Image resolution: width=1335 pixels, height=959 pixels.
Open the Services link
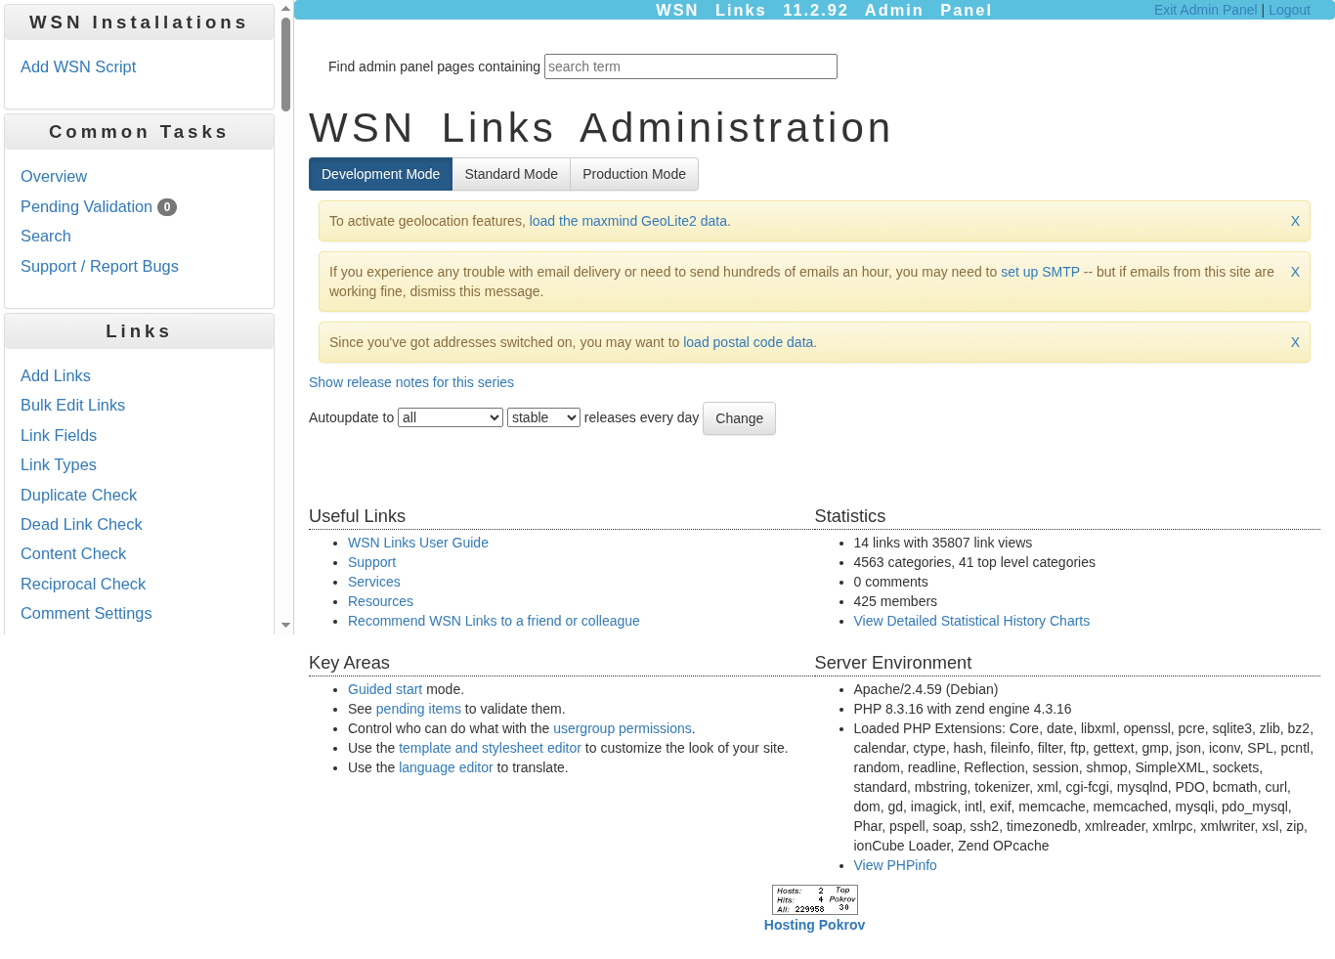[x=374, y=582]
